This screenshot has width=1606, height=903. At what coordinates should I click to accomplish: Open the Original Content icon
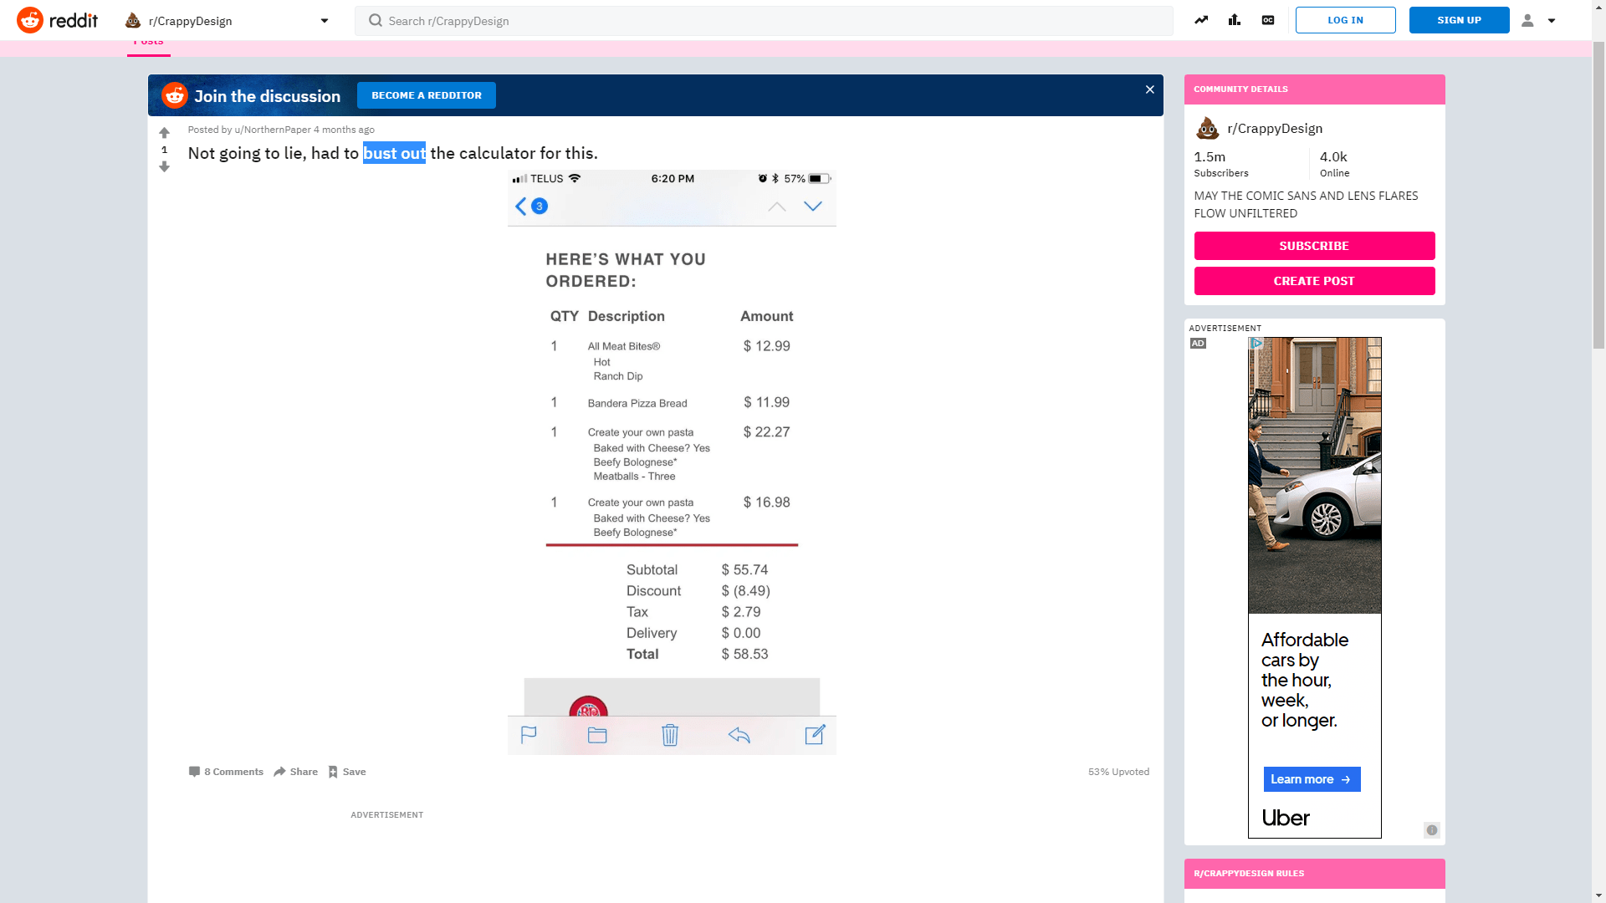1268,20
